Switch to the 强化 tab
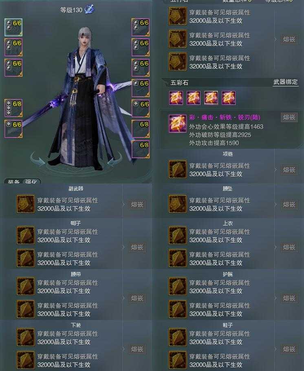 coord(31,181)
